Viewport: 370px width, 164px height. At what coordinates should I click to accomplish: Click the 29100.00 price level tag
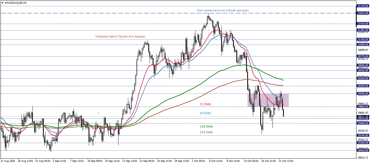point(363,143)
